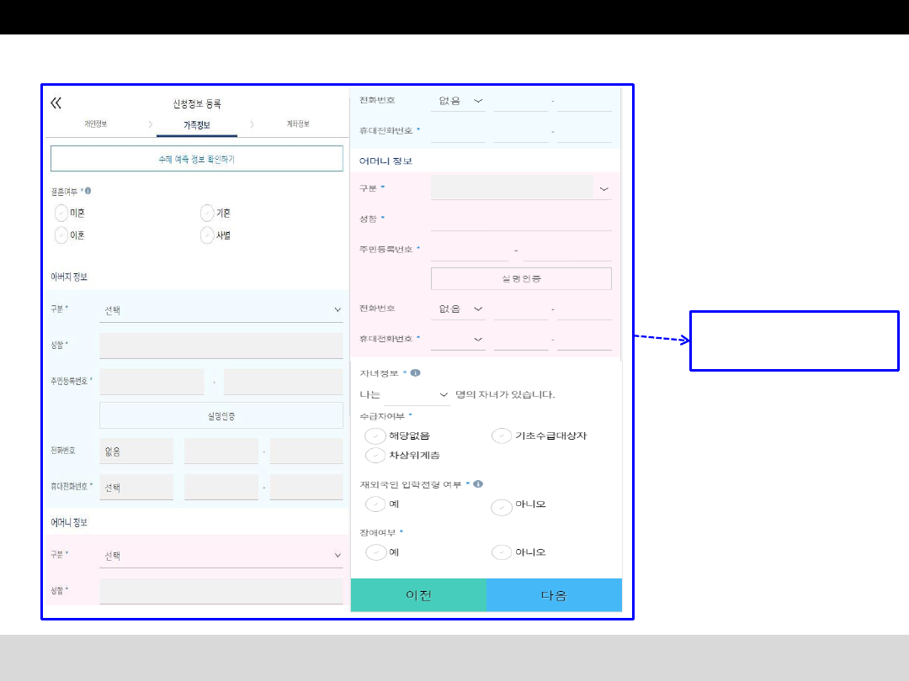Select 기초수급대상자 under 수급자여부
909x681 pixels.
(x=502, y=436)
